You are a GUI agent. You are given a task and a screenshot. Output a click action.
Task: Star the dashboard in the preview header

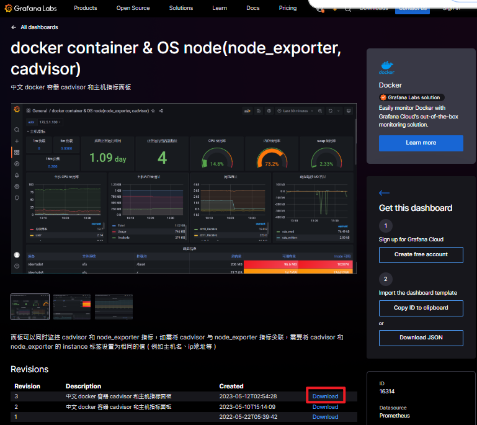click(x=153, y=110)
